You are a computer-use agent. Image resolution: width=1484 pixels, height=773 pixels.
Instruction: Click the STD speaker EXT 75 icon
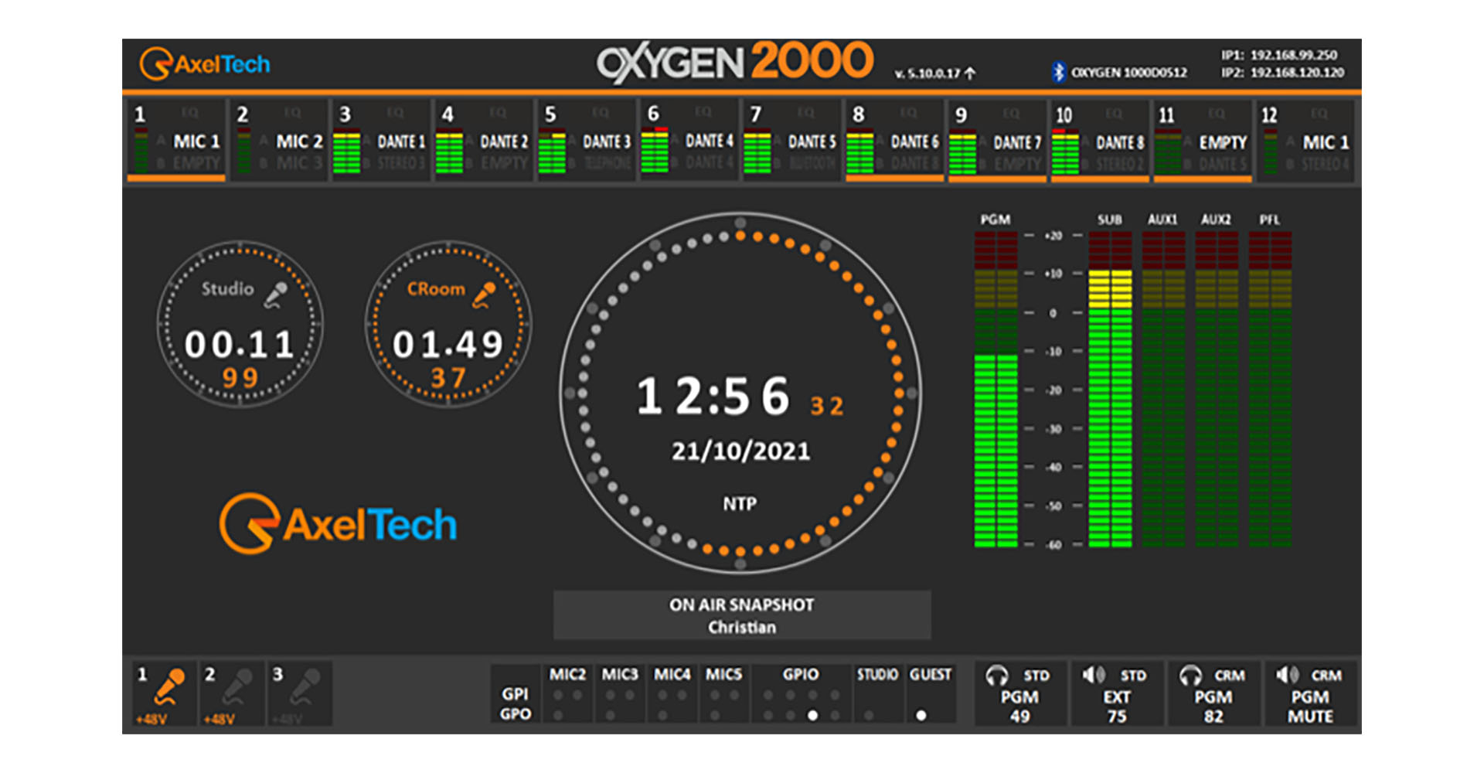[1093, 676]
